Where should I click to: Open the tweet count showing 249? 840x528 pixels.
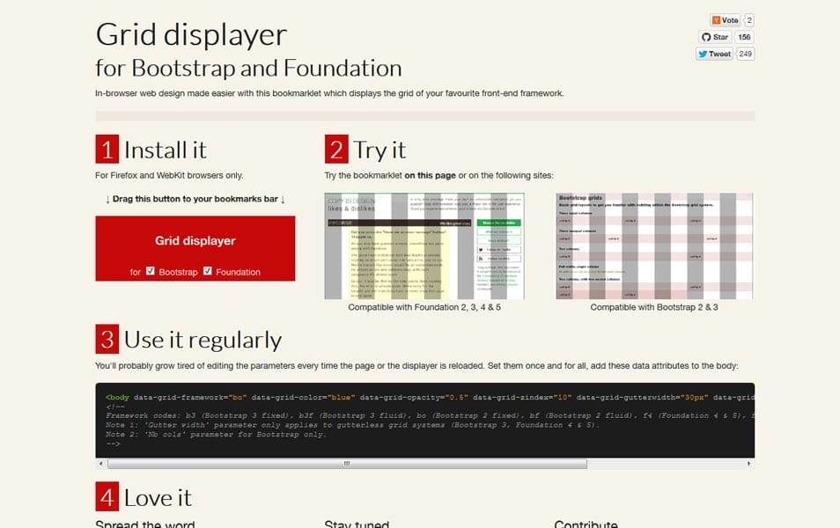(x=746, y=54)
